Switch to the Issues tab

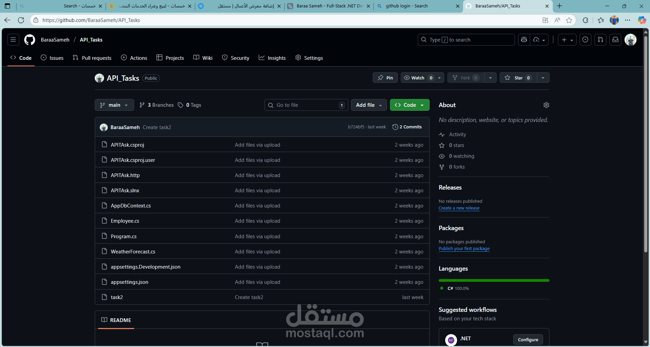tap(52, 58)
